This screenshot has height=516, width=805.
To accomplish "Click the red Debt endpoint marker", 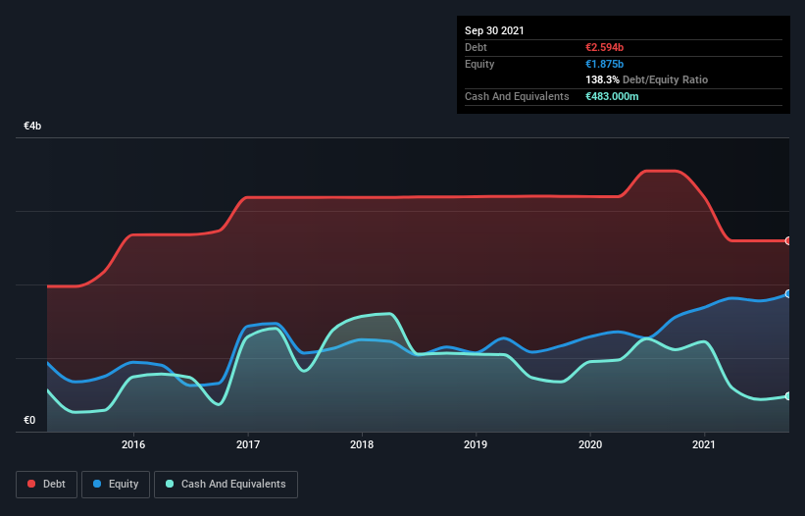I will pos(788,240).
